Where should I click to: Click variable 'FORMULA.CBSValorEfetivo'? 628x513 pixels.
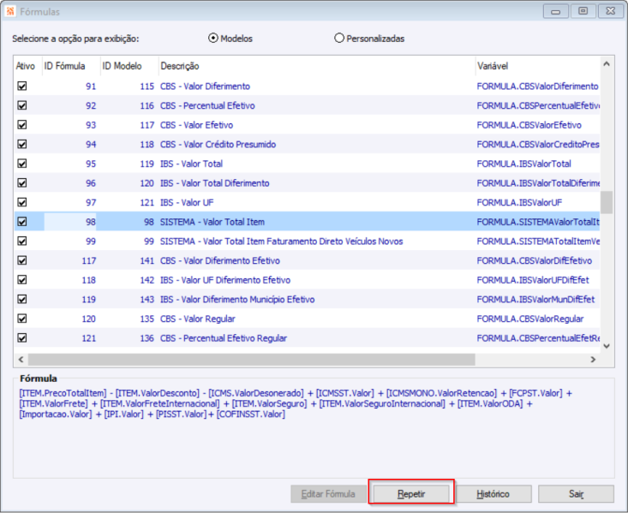tap(529, 125)
